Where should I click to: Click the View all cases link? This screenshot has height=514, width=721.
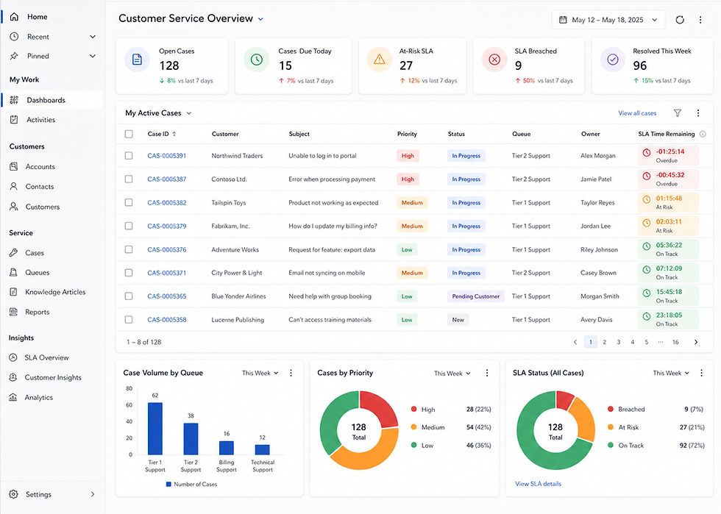637,113
